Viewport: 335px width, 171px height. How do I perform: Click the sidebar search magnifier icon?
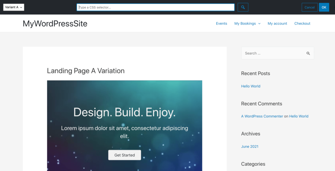(308, 53)
